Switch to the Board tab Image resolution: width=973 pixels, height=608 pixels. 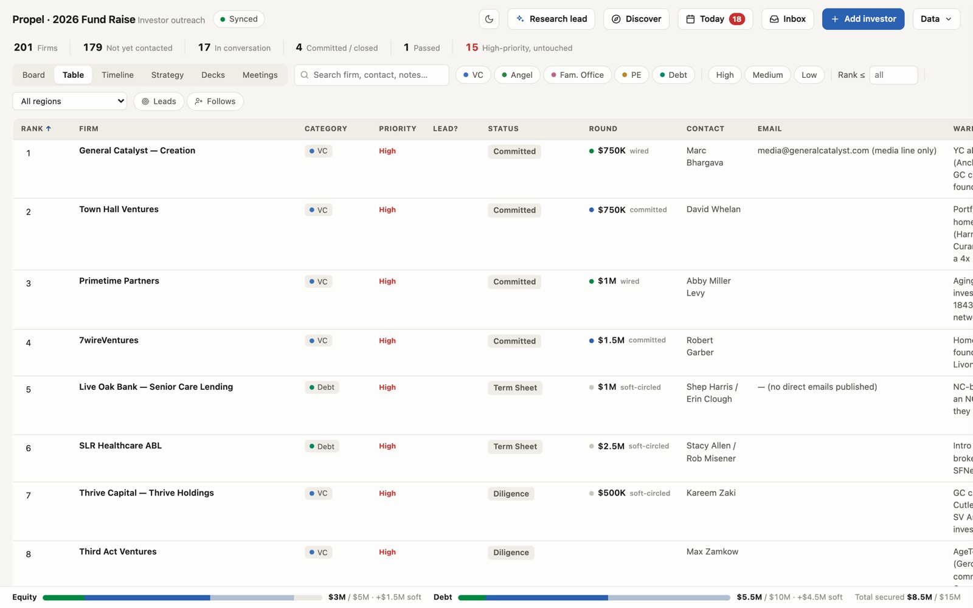(33, 75)
